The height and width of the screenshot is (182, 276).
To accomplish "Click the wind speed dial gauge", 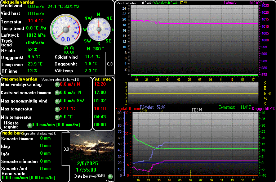I will point(66,30).
